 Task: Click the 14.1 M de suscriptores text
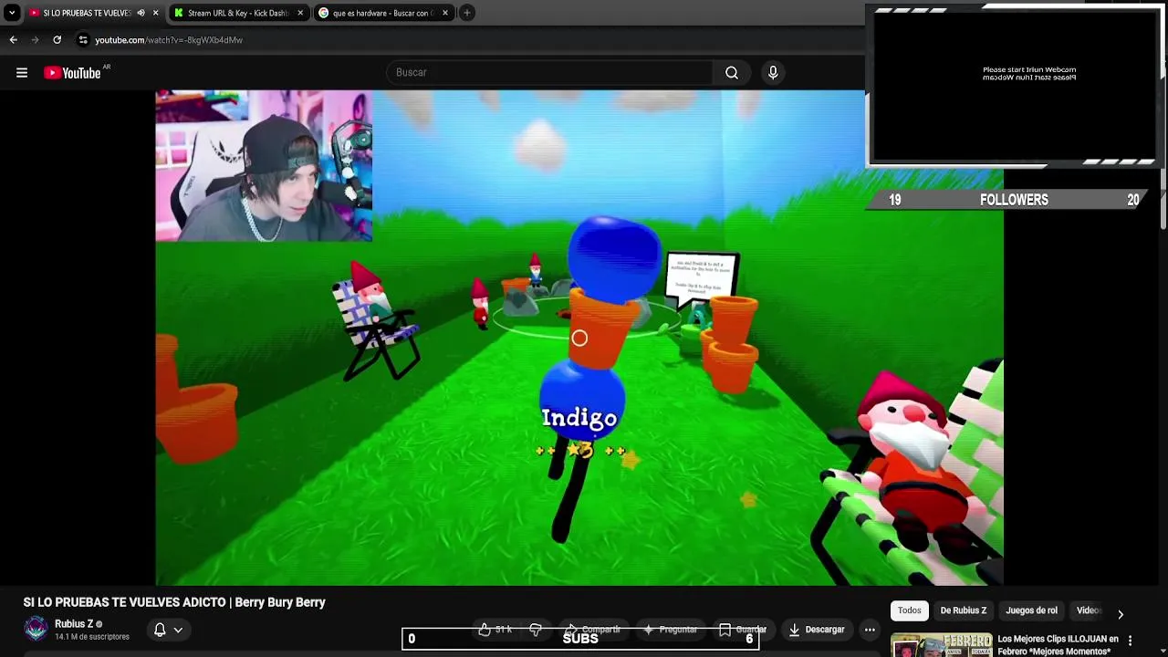[x=92, y=637]
